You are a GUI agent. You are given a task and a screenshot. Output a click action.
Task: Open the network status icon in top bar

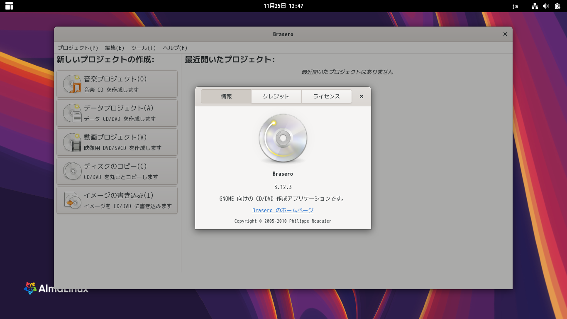(535, 6)
